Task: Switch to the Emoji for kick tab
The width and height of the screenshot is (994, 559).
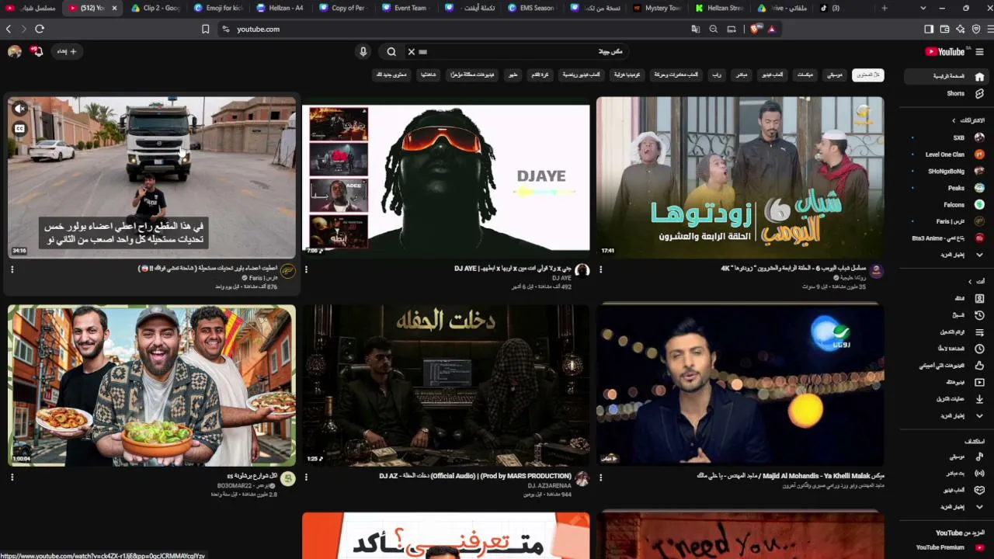Action: point(218,8)
